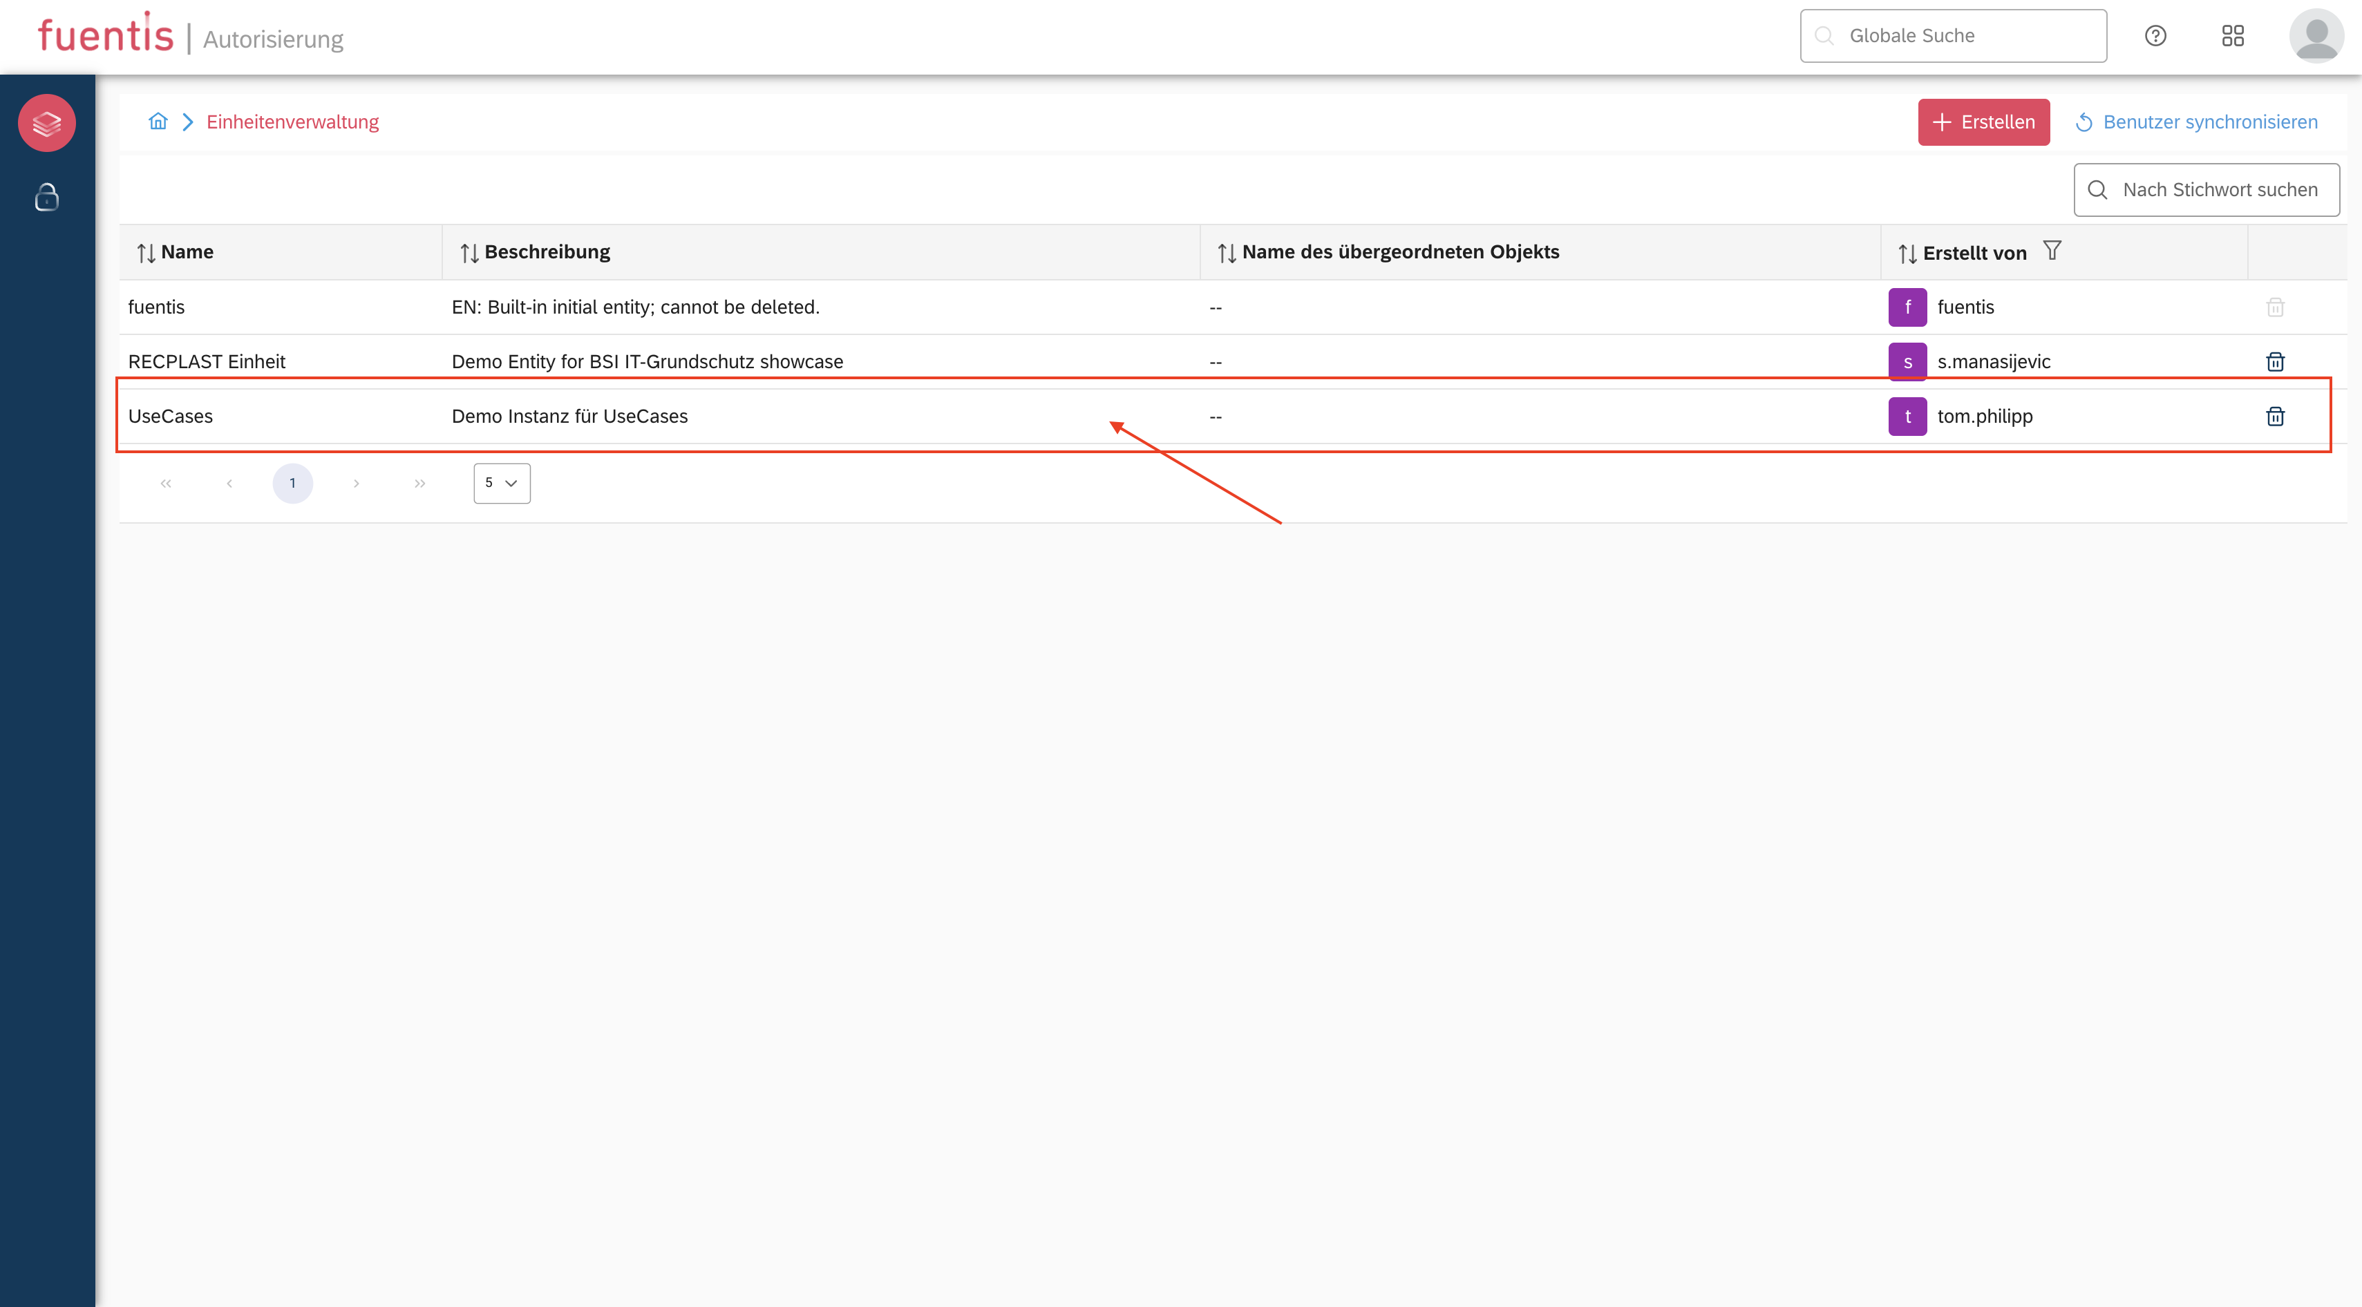Open the Erstellt von filter funnel
2362x1307 pixels.
click(x=2052, y=250)
